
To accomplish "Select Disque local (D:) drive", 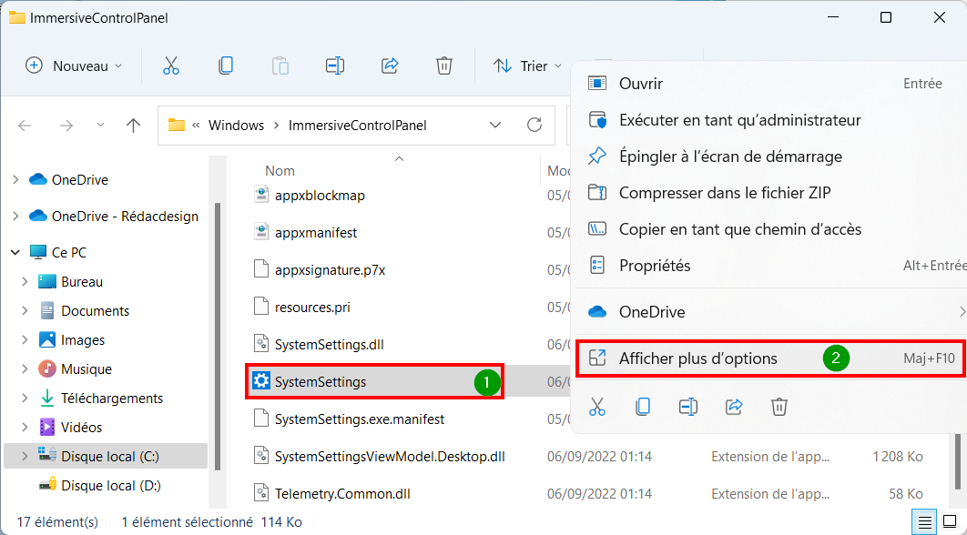I will click(x=99, y=486).
